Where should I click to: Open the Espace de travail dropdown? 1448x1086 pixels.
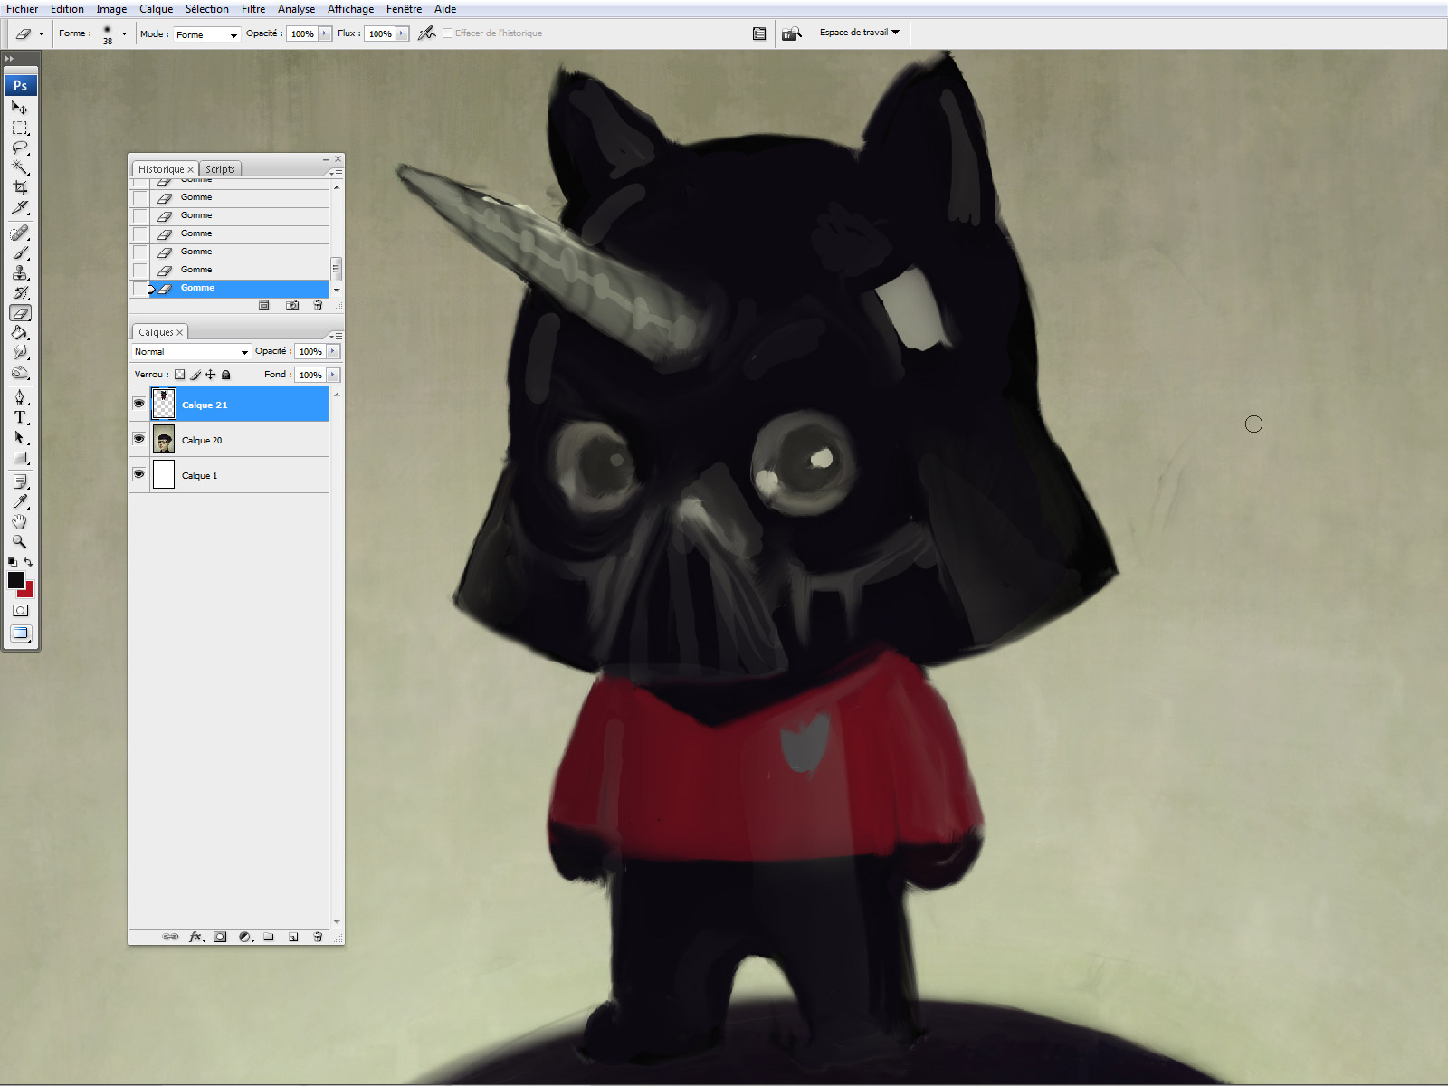(x=860, y=33)
